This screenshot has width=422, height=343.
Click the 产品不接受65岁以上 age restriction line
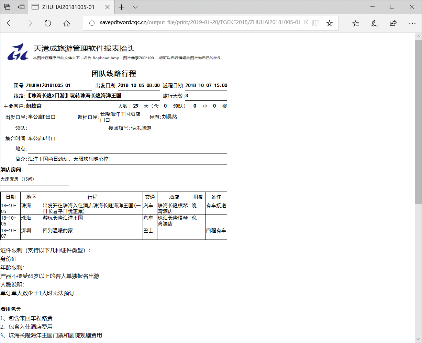point(50,276)
